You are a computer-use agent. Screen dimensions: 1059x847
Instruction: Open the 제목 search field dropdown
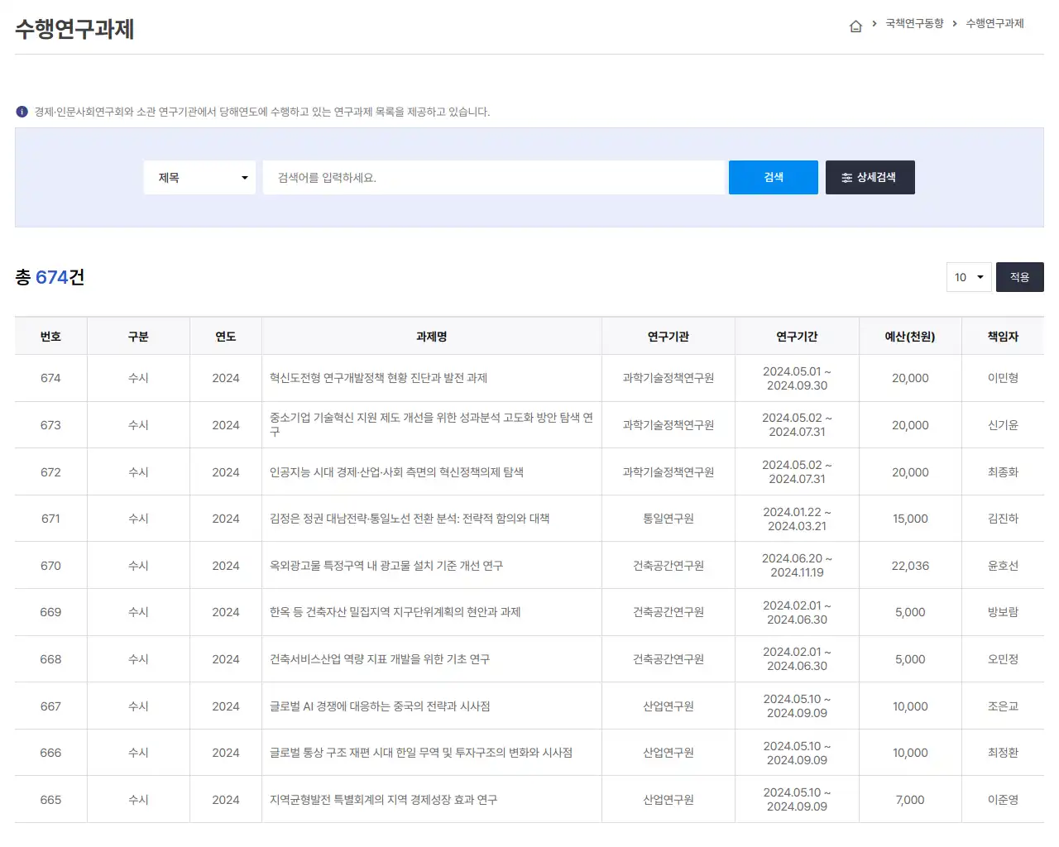click(x=199, y=177)
